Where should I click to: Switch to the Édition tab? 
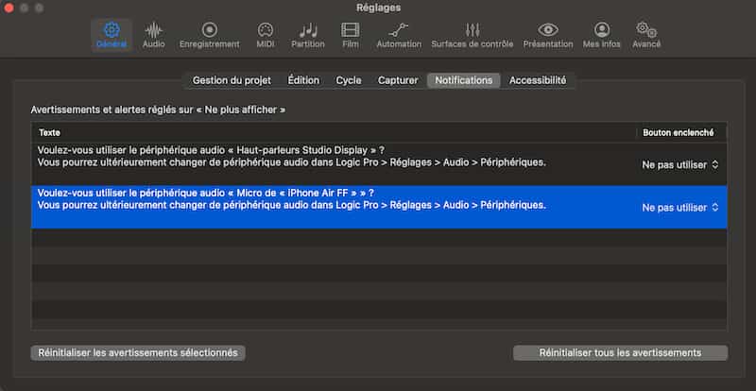click(x=303, y=80)
